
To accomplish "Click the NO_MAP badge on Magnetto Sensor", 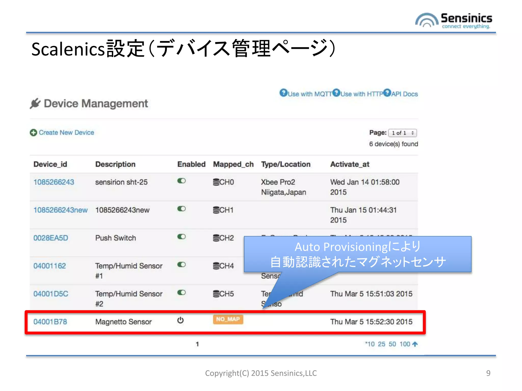I will click(x=228, y=319).
